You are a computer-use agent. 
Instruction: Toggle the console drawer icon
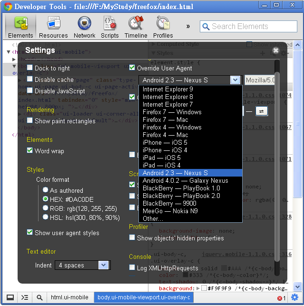coord(25,297)
